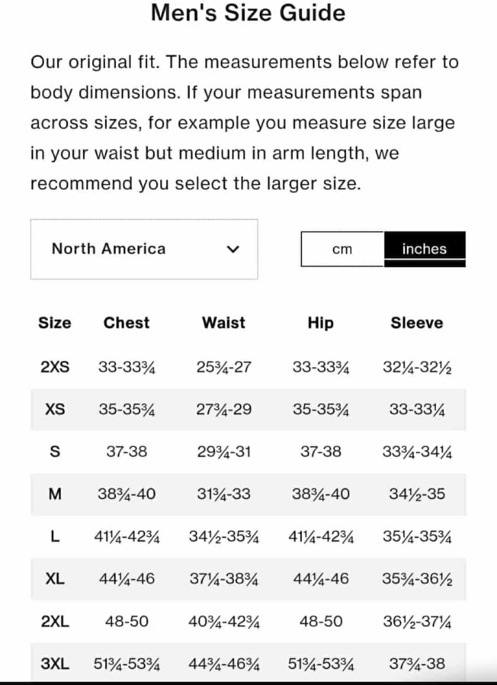Click the Waist column header
The width and height of the screenshot is (497, 685).
pyautogui.click(x=224, y=323)
